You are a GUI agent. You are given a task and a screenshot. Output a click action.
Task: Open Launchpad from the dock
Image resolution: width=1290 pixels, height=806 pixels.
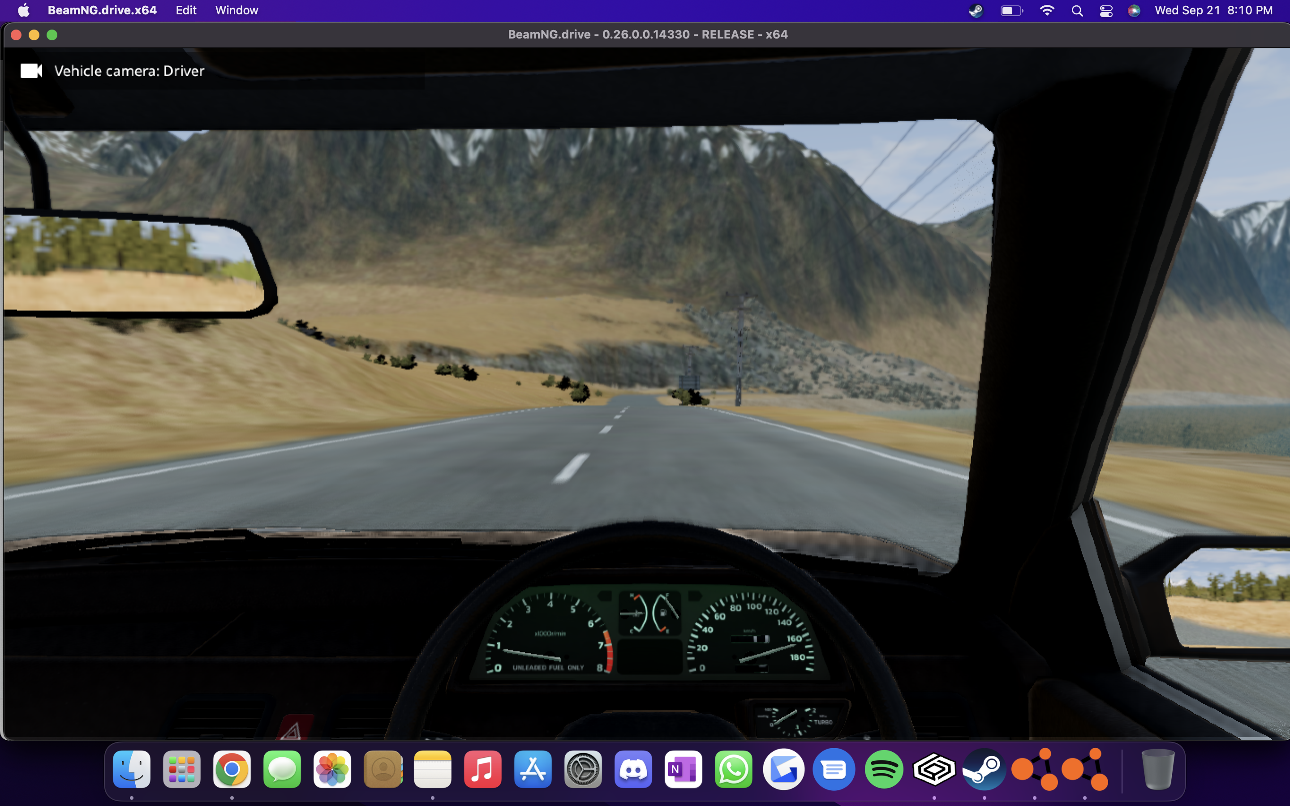tap(182, 769)
